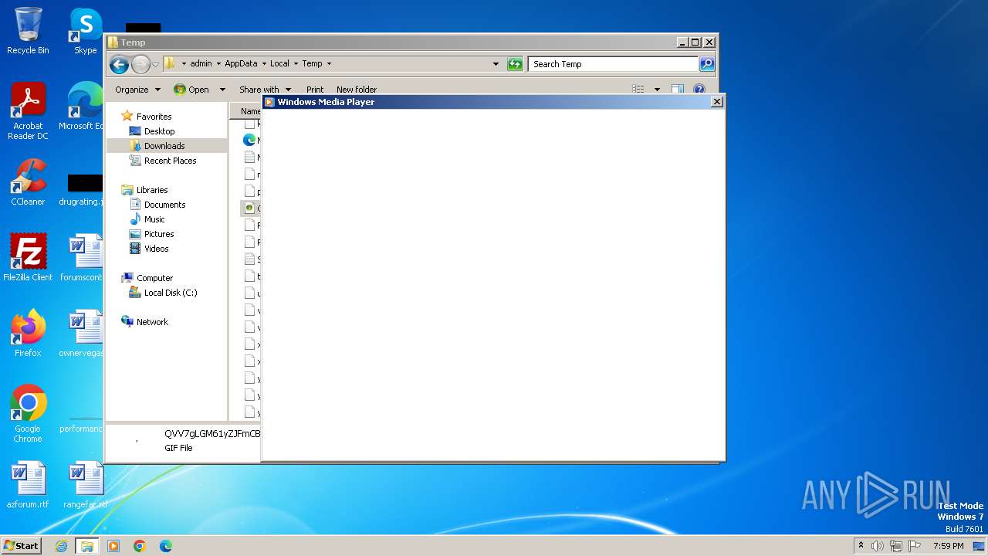The height and width of the screenshot is (556, 988).
Task: Click Windows Media Player taskbar icon
Action: 113,546
